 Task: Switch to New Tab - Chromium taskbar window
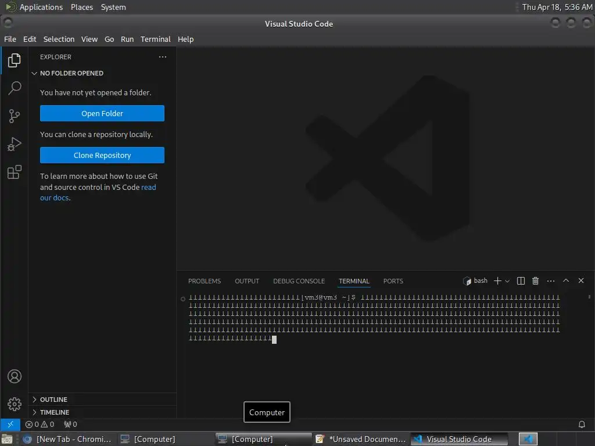point(67,439)
